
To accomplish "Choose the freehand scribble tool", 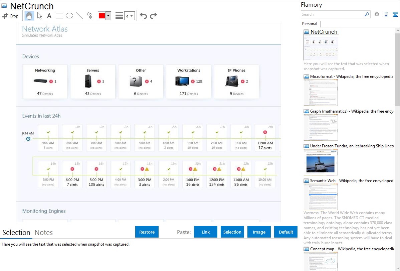I will (x=89, y=16).
